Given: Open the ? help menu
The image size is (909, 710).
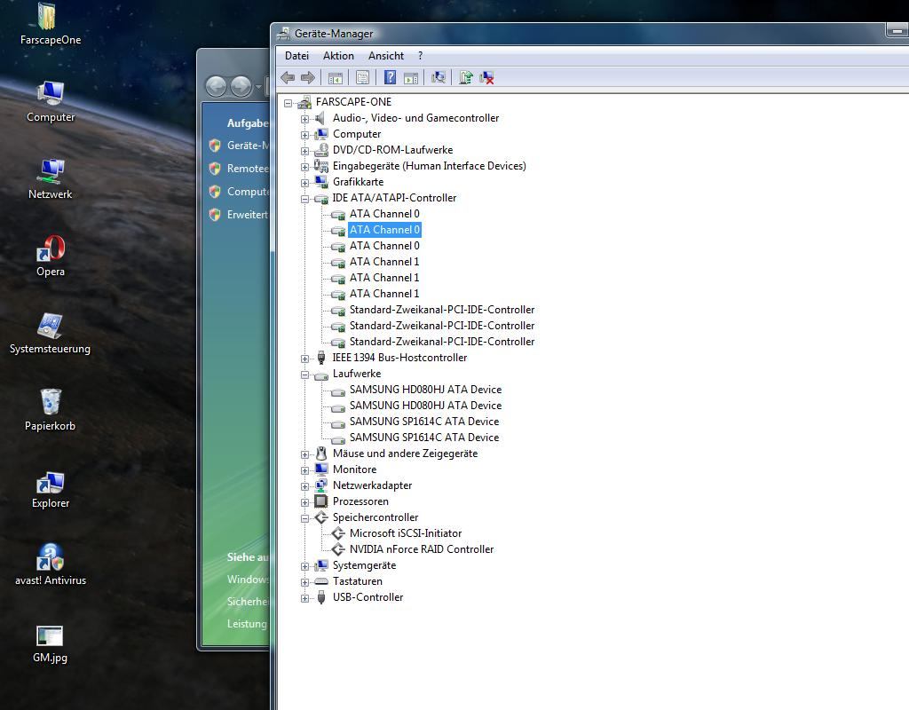Looking at the screenshot, I should 420,56.
